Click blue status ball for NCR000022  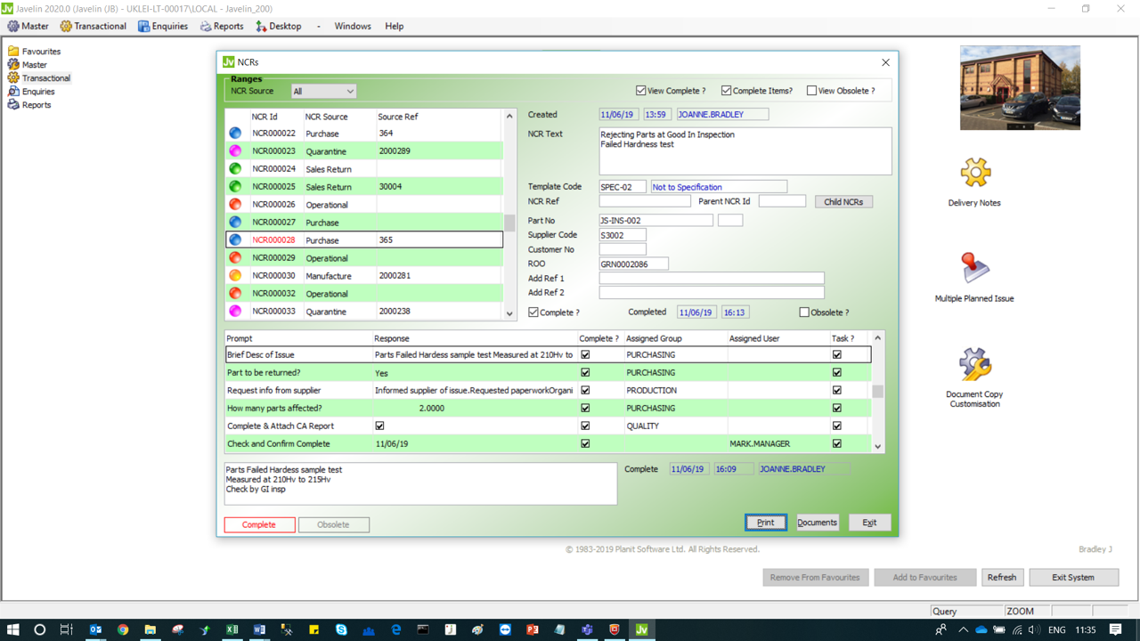point(235,134)
